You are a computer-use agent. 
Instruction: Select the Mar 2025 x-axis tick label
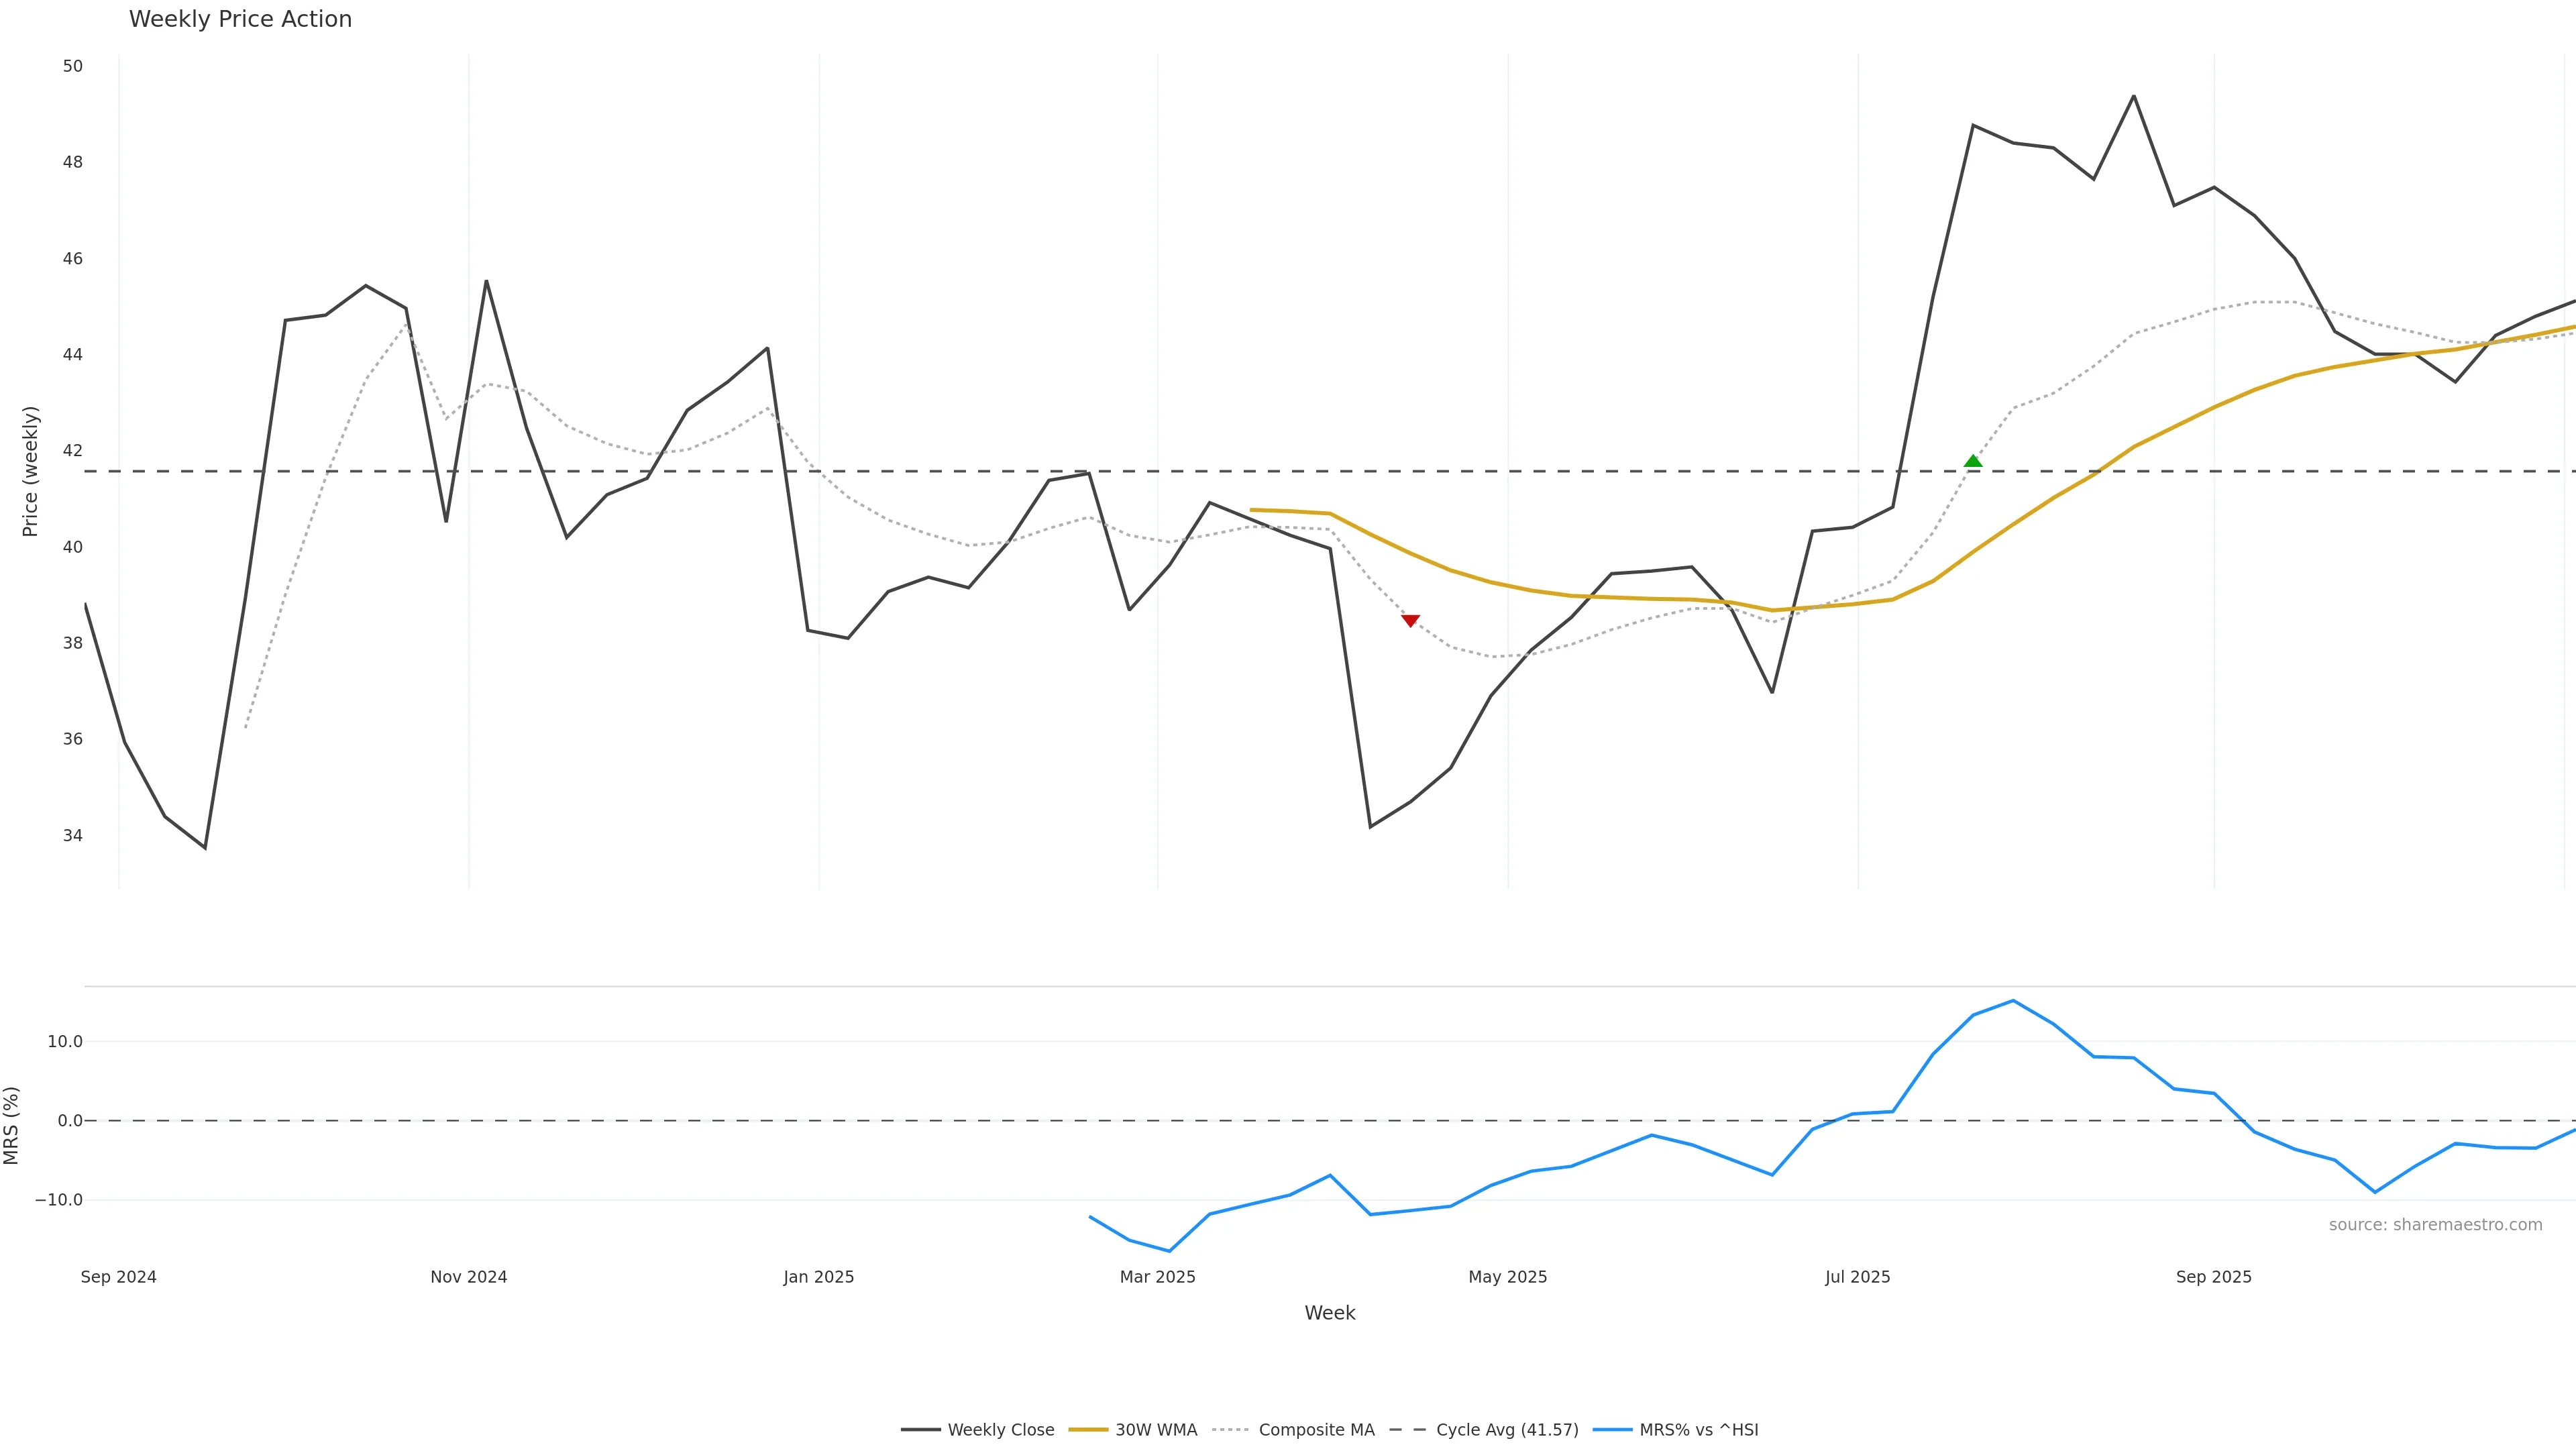click(x=1158, y=1277)
